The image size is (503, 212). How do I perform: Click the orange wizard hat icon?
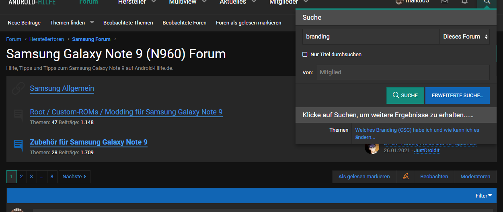tap(406, 176)
